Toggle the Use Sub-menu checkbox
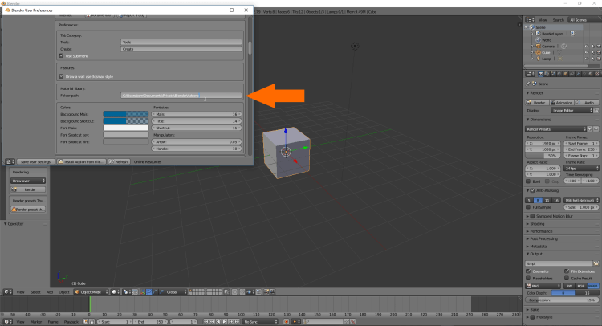The image size is (602, 326). [x=63, y=56]
